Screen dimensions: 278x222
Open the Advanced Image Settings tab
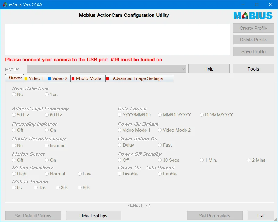click(x=139, y=78)
